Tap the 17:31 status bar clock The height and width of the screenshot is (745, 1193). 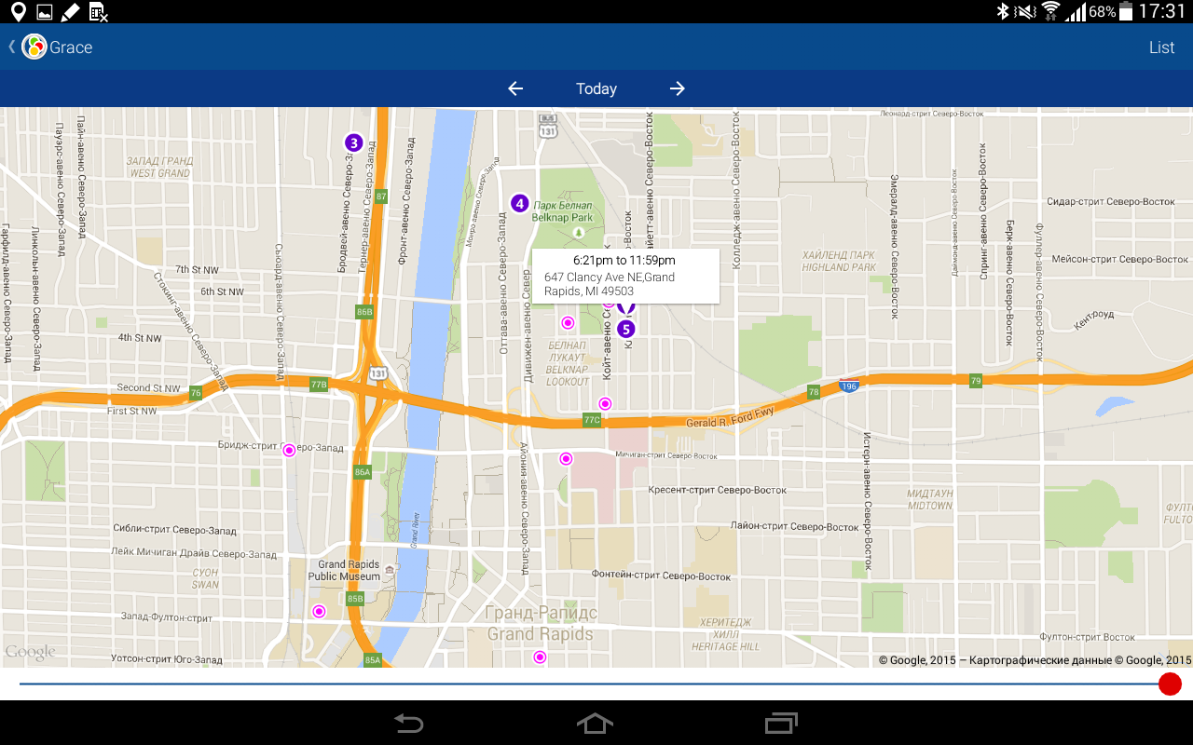(x=1162, y=11)
